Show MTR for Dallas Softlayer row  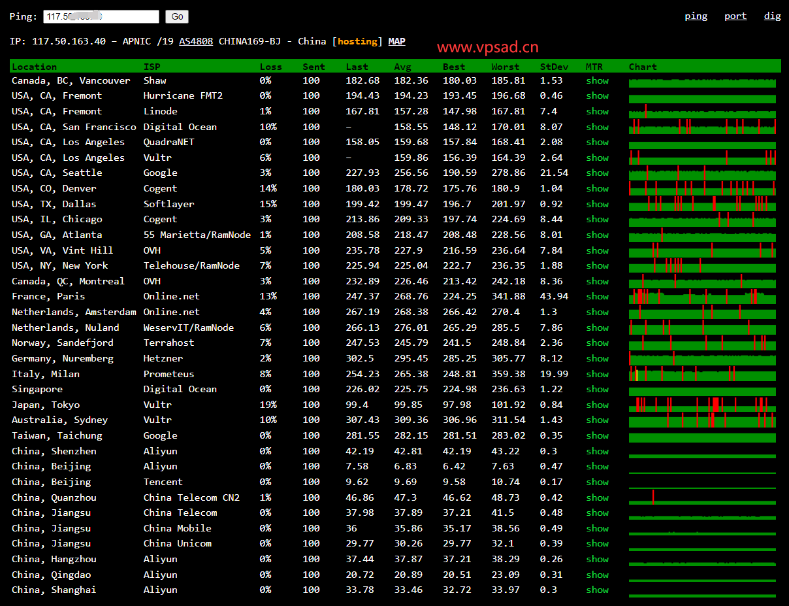597,204
